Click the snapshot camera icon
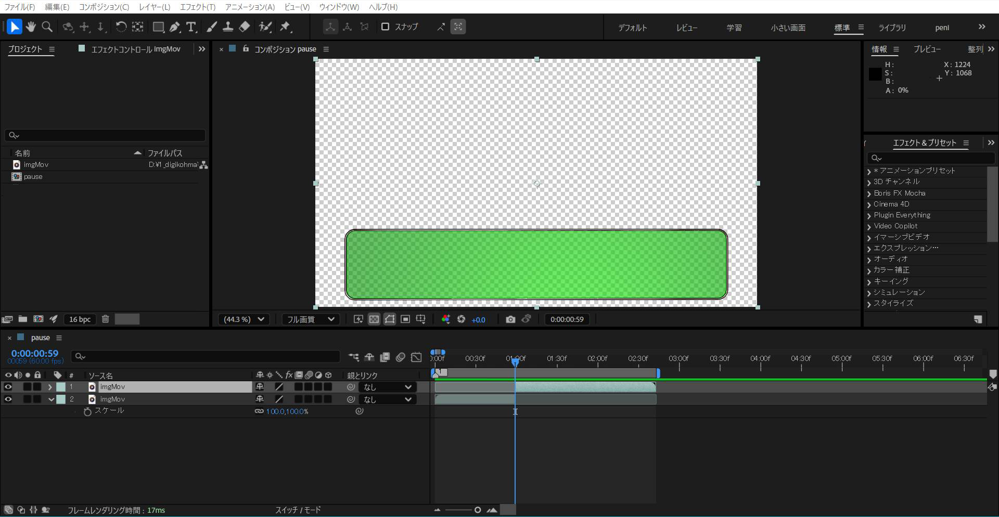This screenshot has height=517, width=999. coord(510,319)
